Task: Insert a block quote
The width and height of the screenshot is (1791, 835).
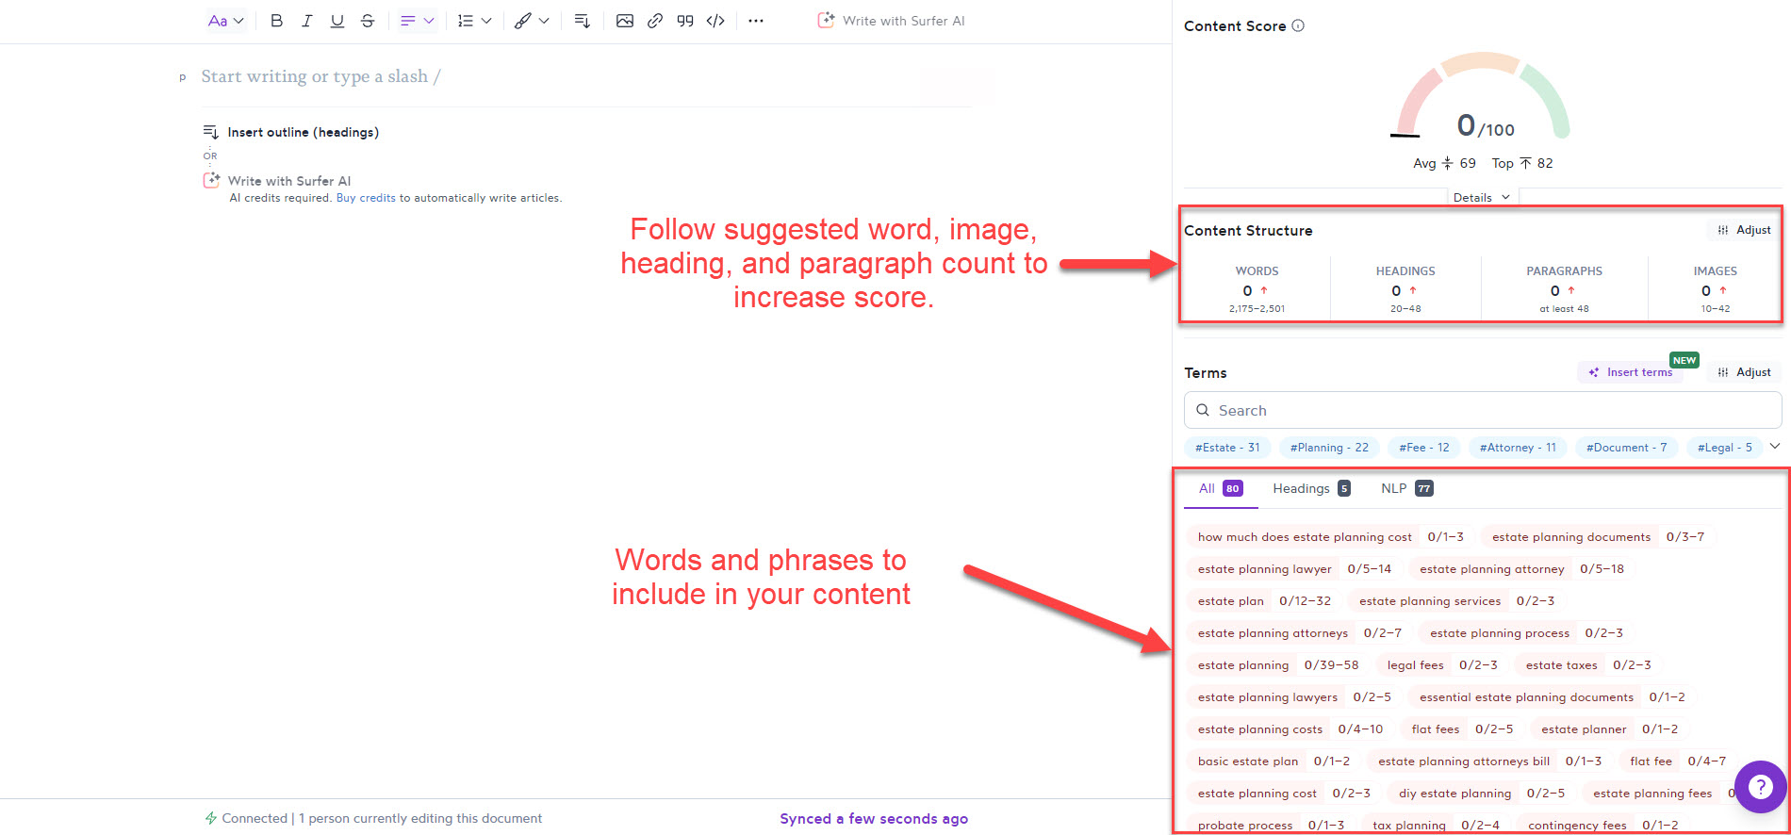Action: [x=685, y=21]
